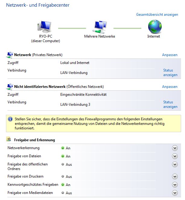The width and height of the screenshot is (185, 200).
Task: Expand the Netzwerkerkennung settings
Action: [x=175, y=148]
